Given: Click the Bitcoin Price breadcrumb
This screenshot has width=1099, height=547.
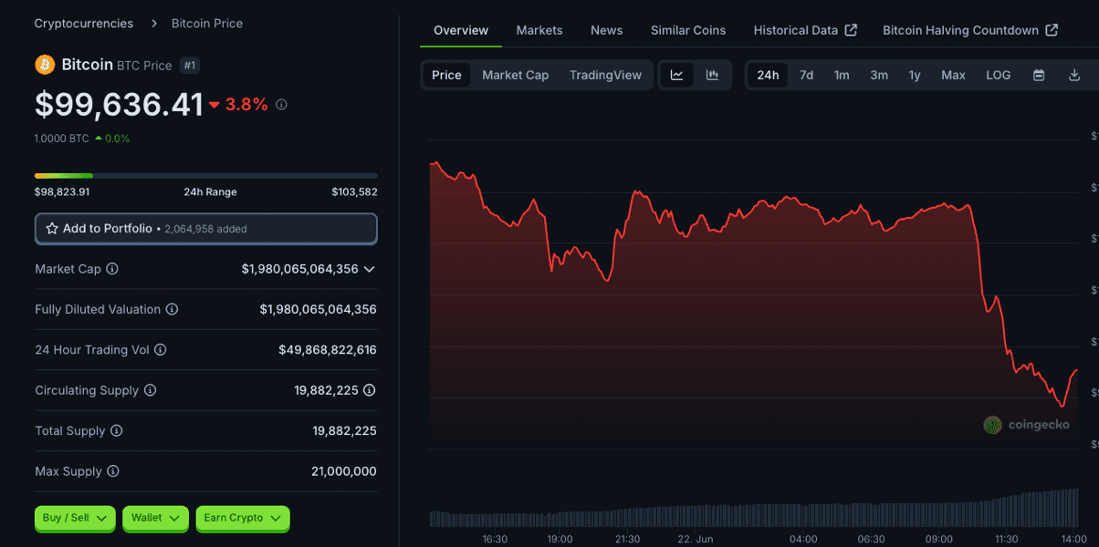Looking at the screenshot, I should point(207,24).
